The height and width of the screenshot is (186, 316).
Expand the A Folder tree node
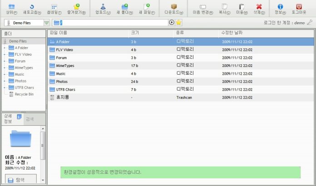(5, 48)
